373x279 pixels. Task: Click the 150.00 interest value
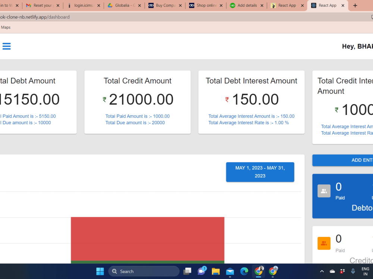pos(255,99)
